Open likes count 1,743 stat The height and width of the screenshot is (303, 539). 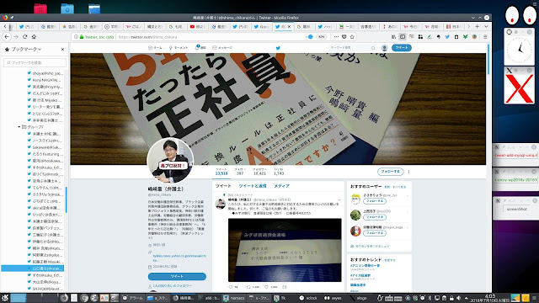pos(279,172)
